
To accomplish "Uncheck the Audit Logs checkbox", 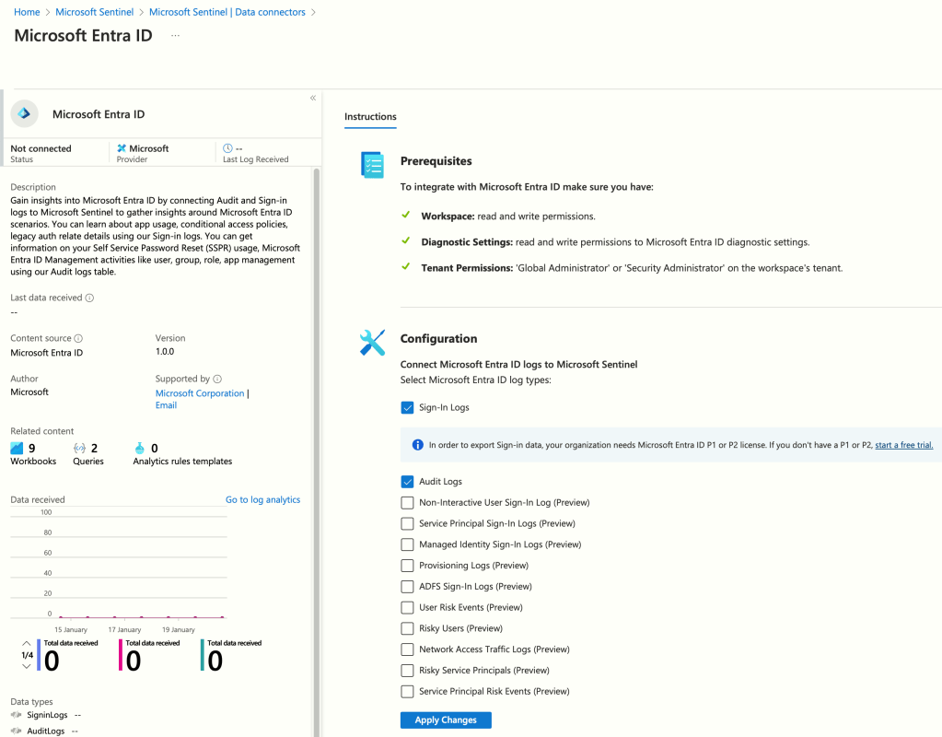I will click(x=407, y=481).
